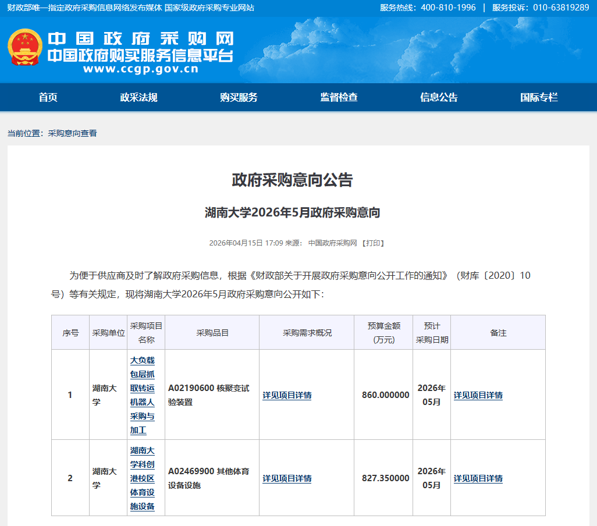This screenshot has height=526, width=597.
Task: Open project link 大负载包层抓取转运机器人采购与加工
Action: (143, 395)
